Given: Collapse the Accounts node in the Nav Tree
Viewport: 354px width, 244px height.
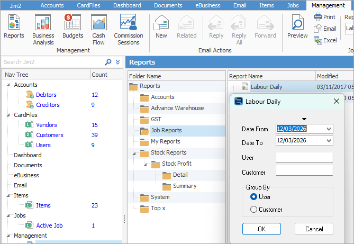Looking at the screenshot, I should coord(8,85).
